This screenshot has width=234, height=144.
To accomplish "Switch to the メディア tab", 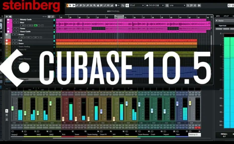I will pyautogui.click(x=226, y=16).
